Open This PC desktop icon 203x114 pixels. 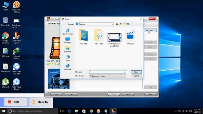click(x=5, y=6)
